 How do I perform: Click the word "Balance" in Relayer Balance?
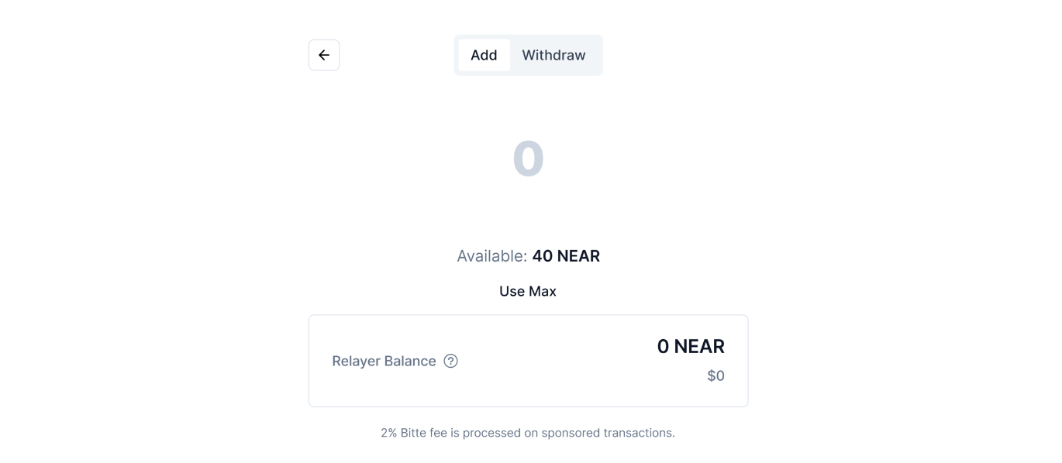[x=410, y=361]
